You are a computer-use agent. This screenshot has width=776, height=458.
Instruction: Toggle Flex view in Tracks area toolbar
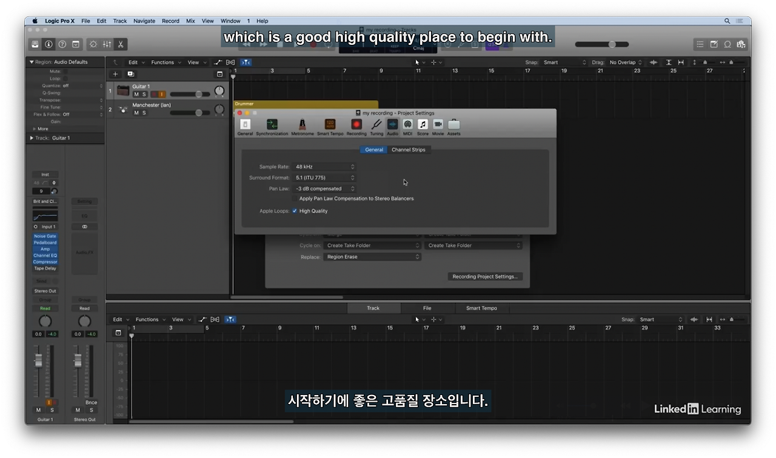(230, 62)
